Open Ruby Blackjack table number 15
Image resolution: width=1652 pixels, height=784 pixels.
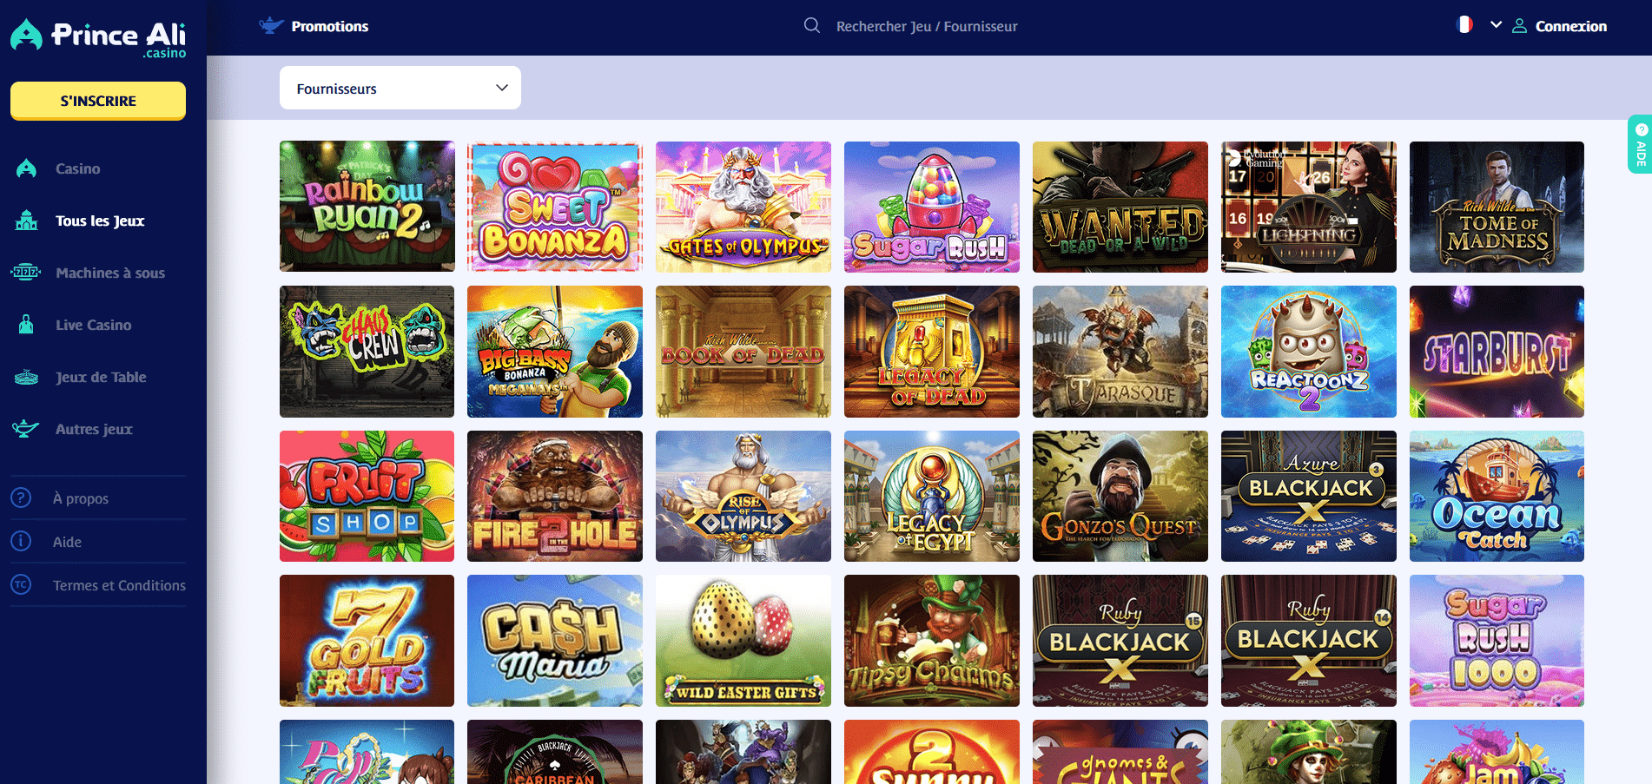point(1120,641)
